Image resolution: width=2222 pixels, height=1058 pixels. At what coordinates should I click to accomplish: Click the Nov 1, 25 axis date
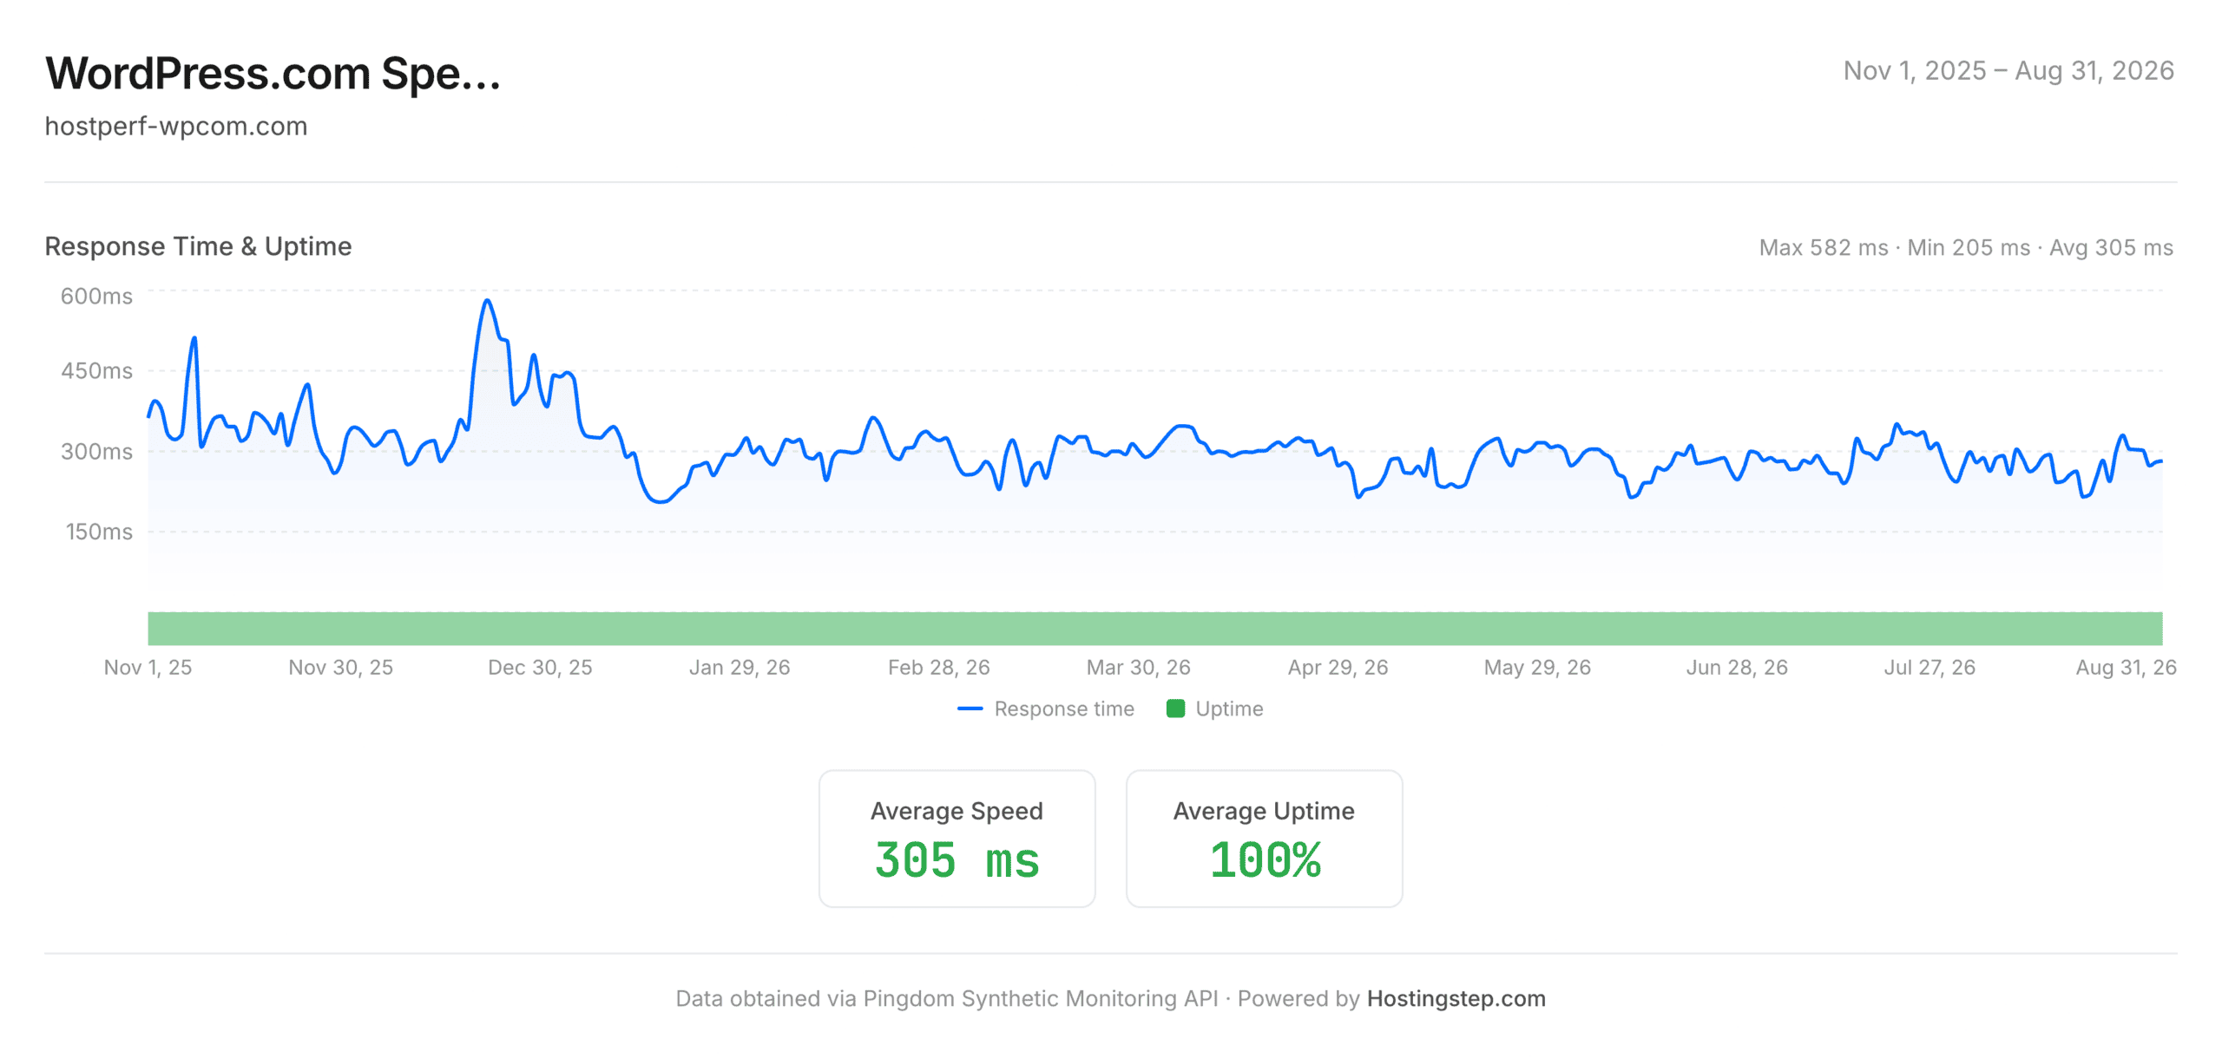[x=148, y=667]
